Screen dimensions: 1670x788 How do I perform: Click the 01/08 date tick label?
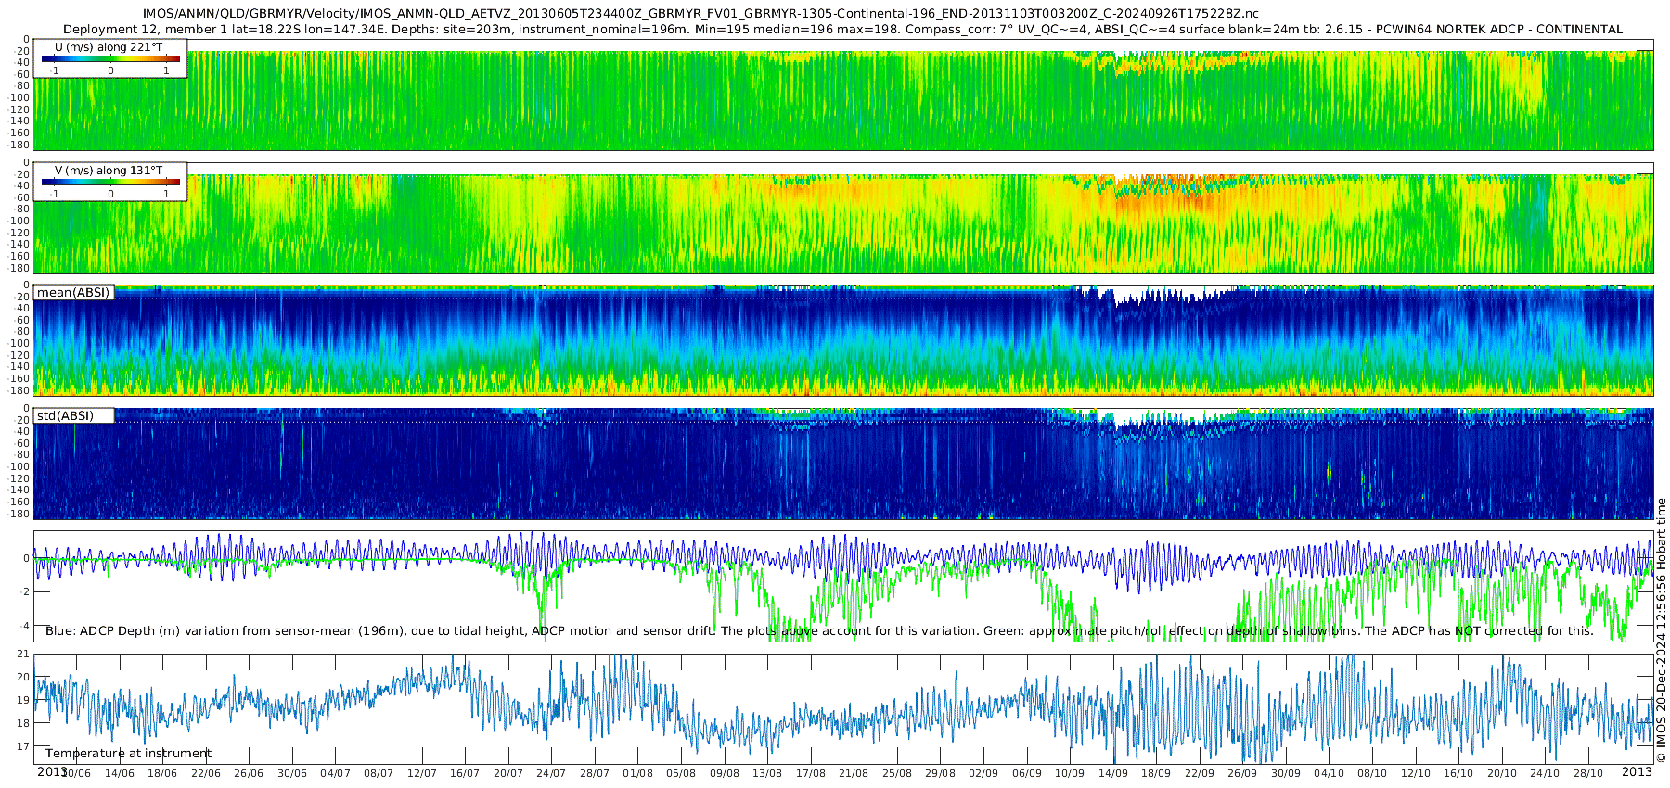click(637, 773)
